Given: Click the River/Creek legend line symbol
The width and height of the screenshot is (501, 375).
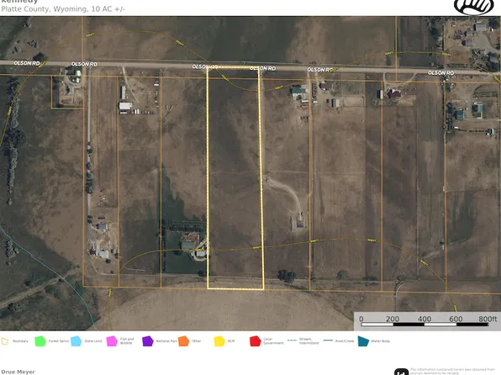Looking at the screenshot, I should tap(328, 341).
